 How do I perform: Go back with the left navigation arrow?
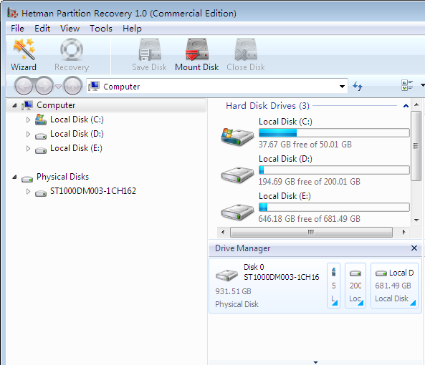coord(24,86)
